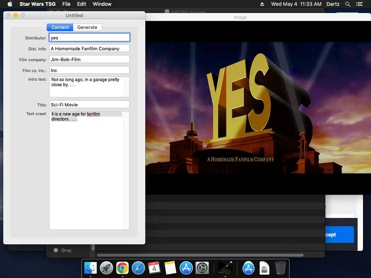Open the Edit menu
The width and height of the screenshot is (371, 278).
[x=82, y=4]
